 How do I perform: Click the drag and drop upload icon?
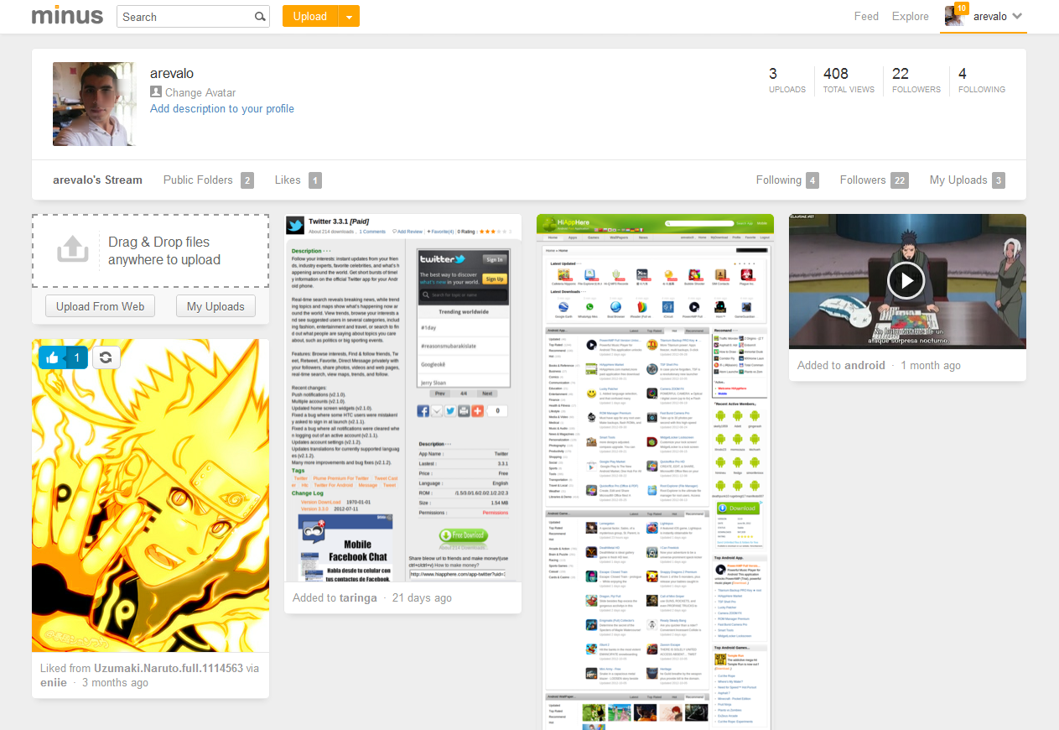73,249
